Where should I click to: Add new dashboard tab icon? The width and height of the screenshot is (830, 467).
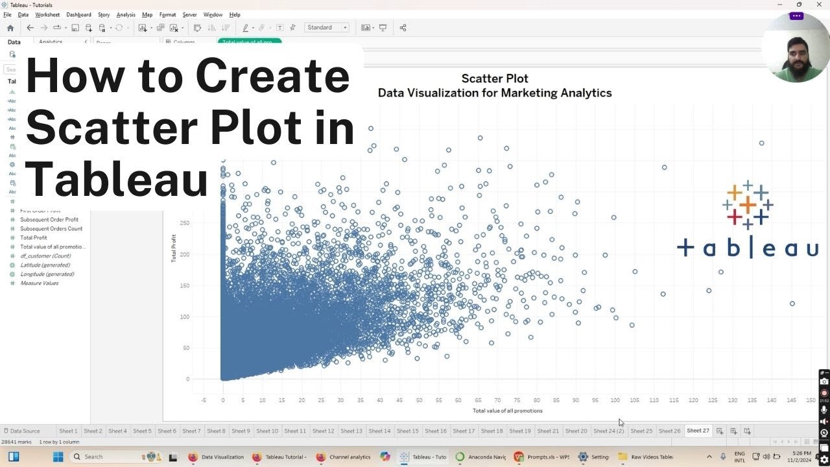[733, 431]
